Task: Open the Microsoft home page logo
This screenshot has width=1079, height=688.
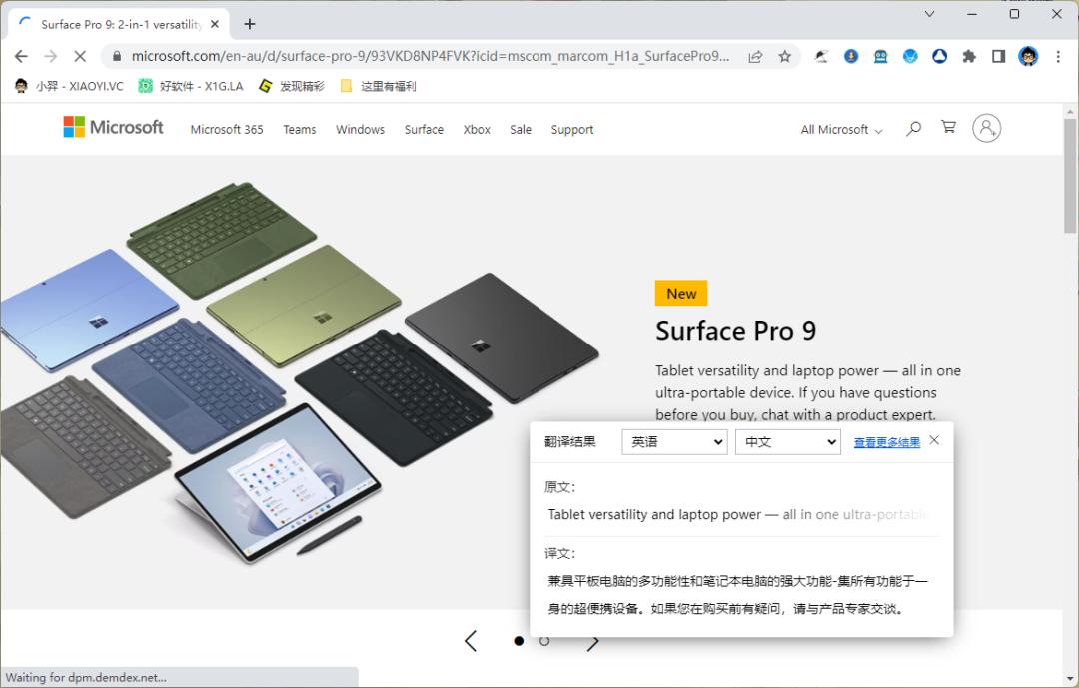Action: (113, 127)
